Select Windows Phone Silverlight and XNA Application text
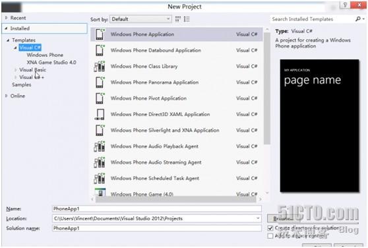The height and width of the screenshot is (248, 368). coord(165,130)
